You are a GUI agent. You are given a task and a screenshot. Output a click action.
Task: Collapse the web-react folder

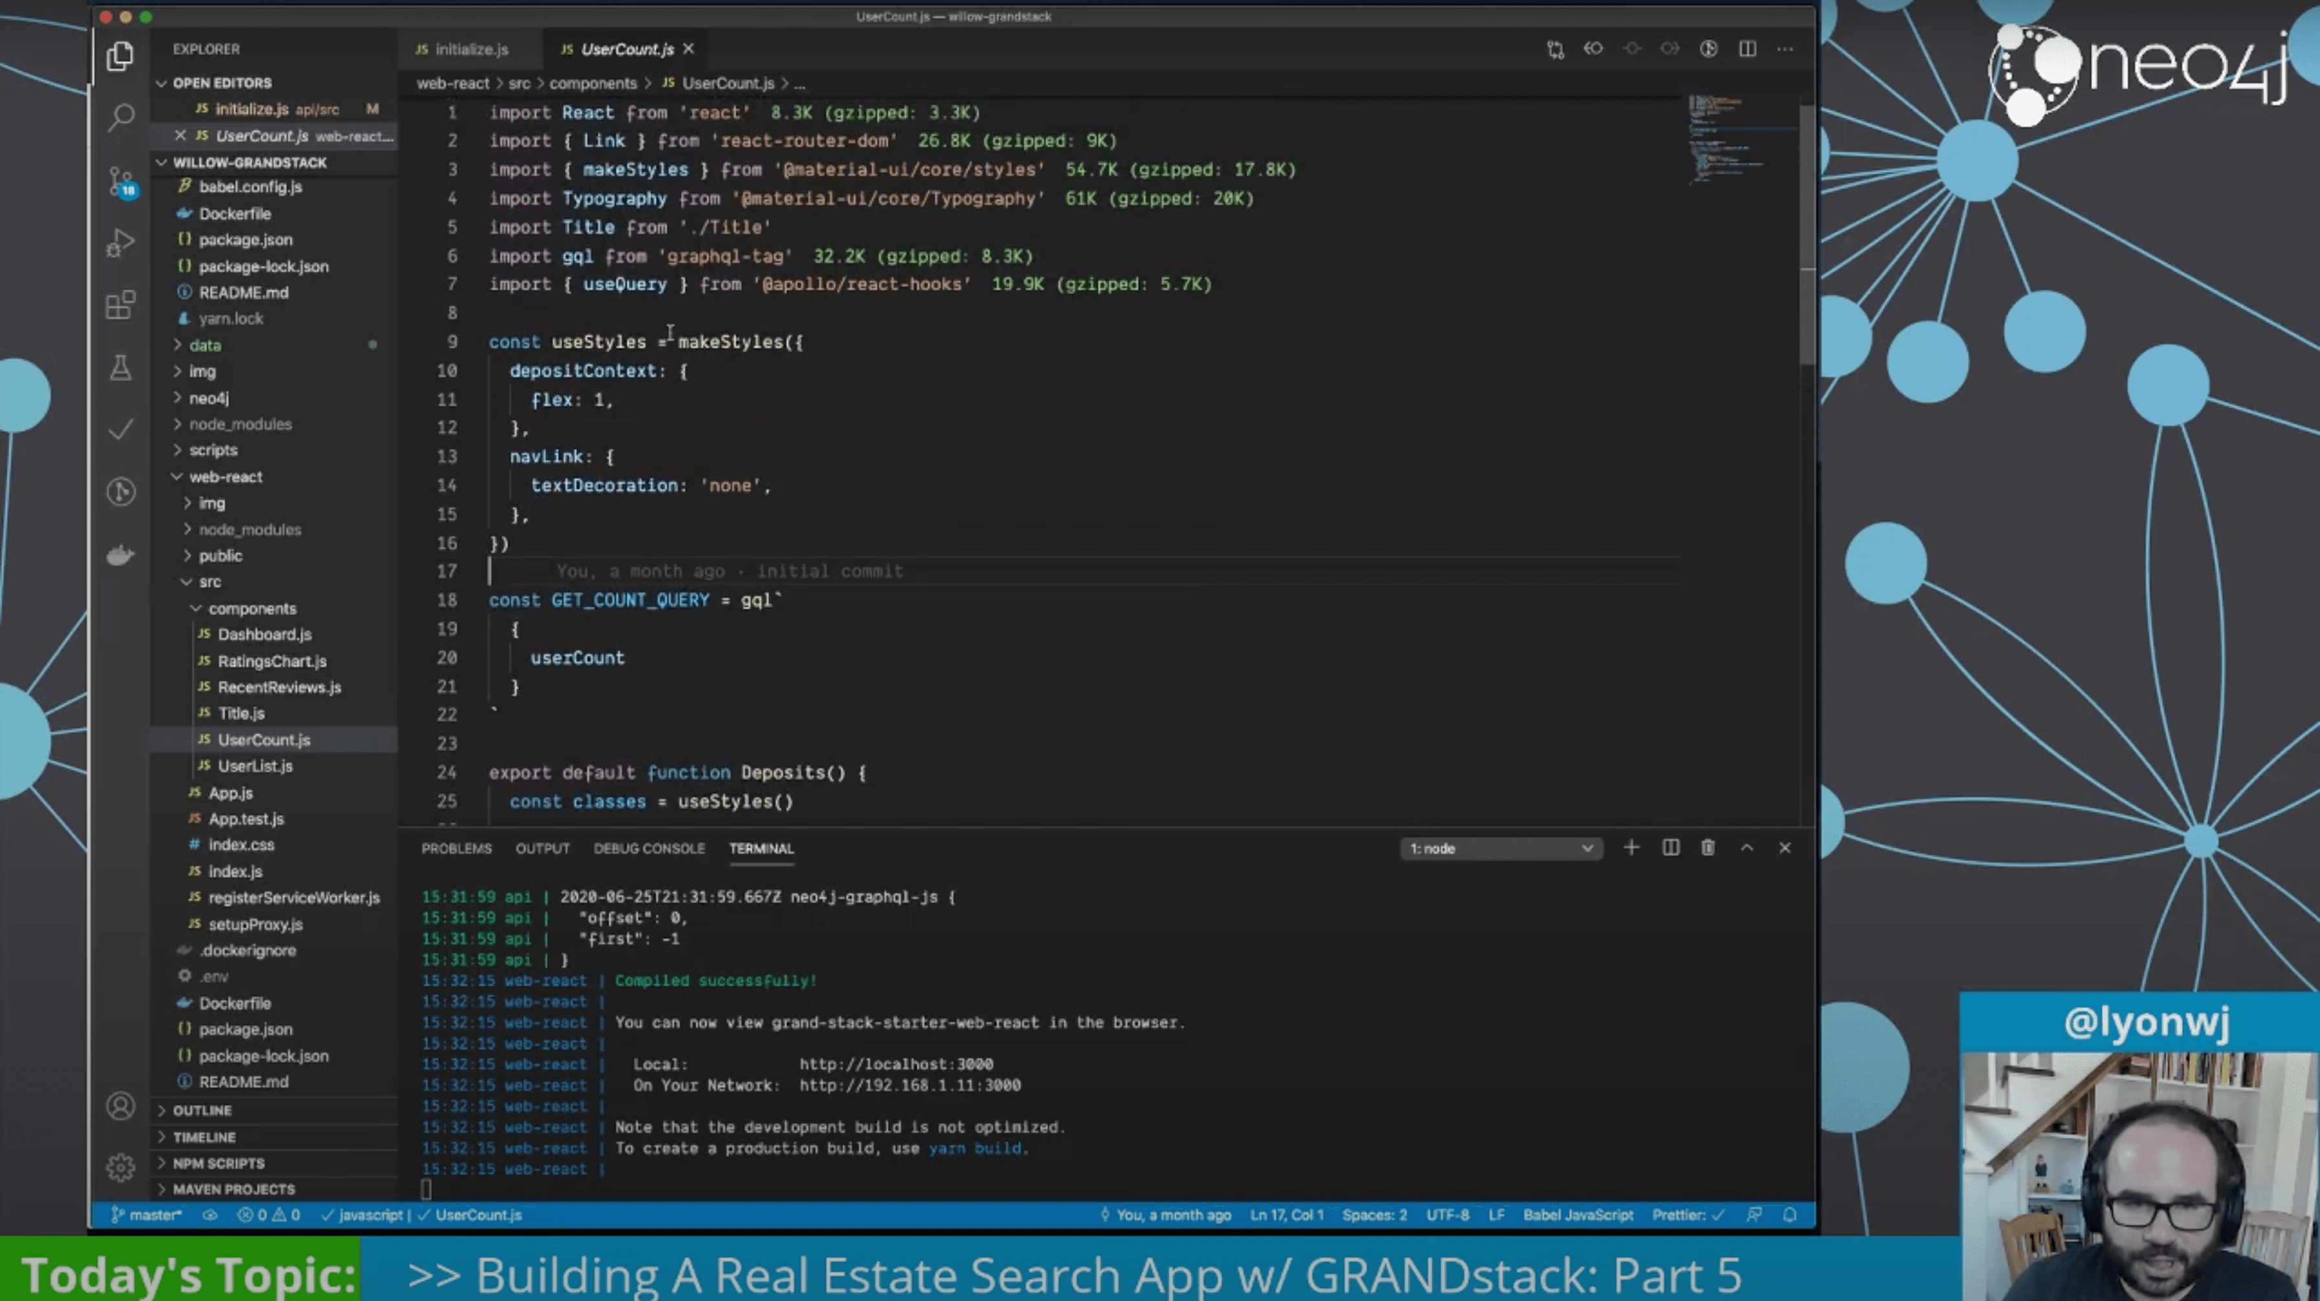pyautogui.click(x=225, y=476)
